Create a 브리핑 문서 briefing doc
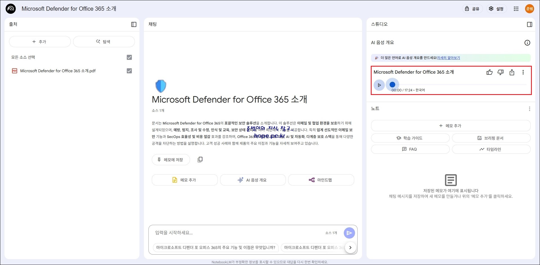 (x=491, y=138)
